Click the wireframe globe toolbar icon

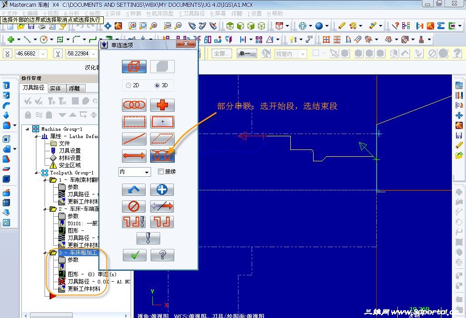tap(303, 26)
